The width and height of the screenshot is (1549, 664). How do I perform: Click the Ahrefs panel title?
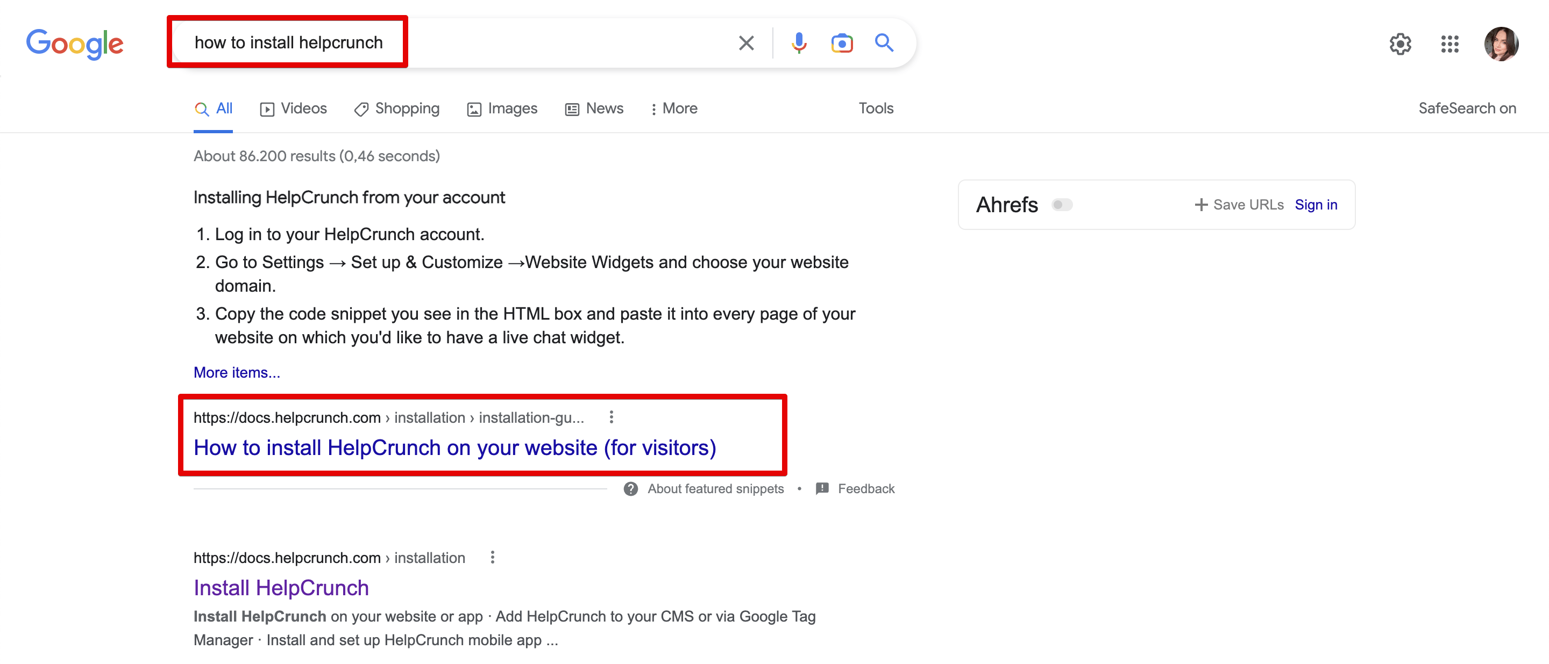[1007, 205]
